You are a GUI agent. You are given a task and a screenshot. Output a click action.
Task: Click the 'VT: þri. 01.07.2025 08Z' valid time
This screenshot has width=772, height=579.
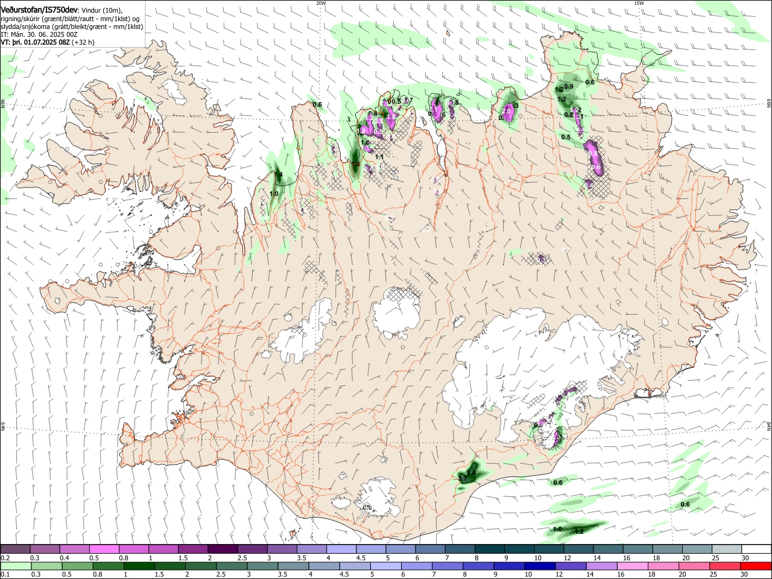[x=35, y=42]
